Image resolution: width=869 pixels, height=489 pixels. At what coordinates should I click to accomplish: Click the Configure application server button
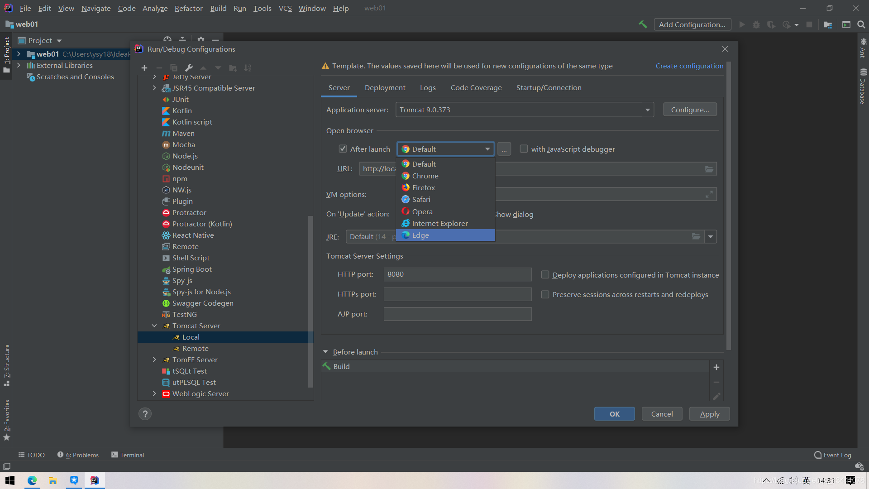pos(689,109)
